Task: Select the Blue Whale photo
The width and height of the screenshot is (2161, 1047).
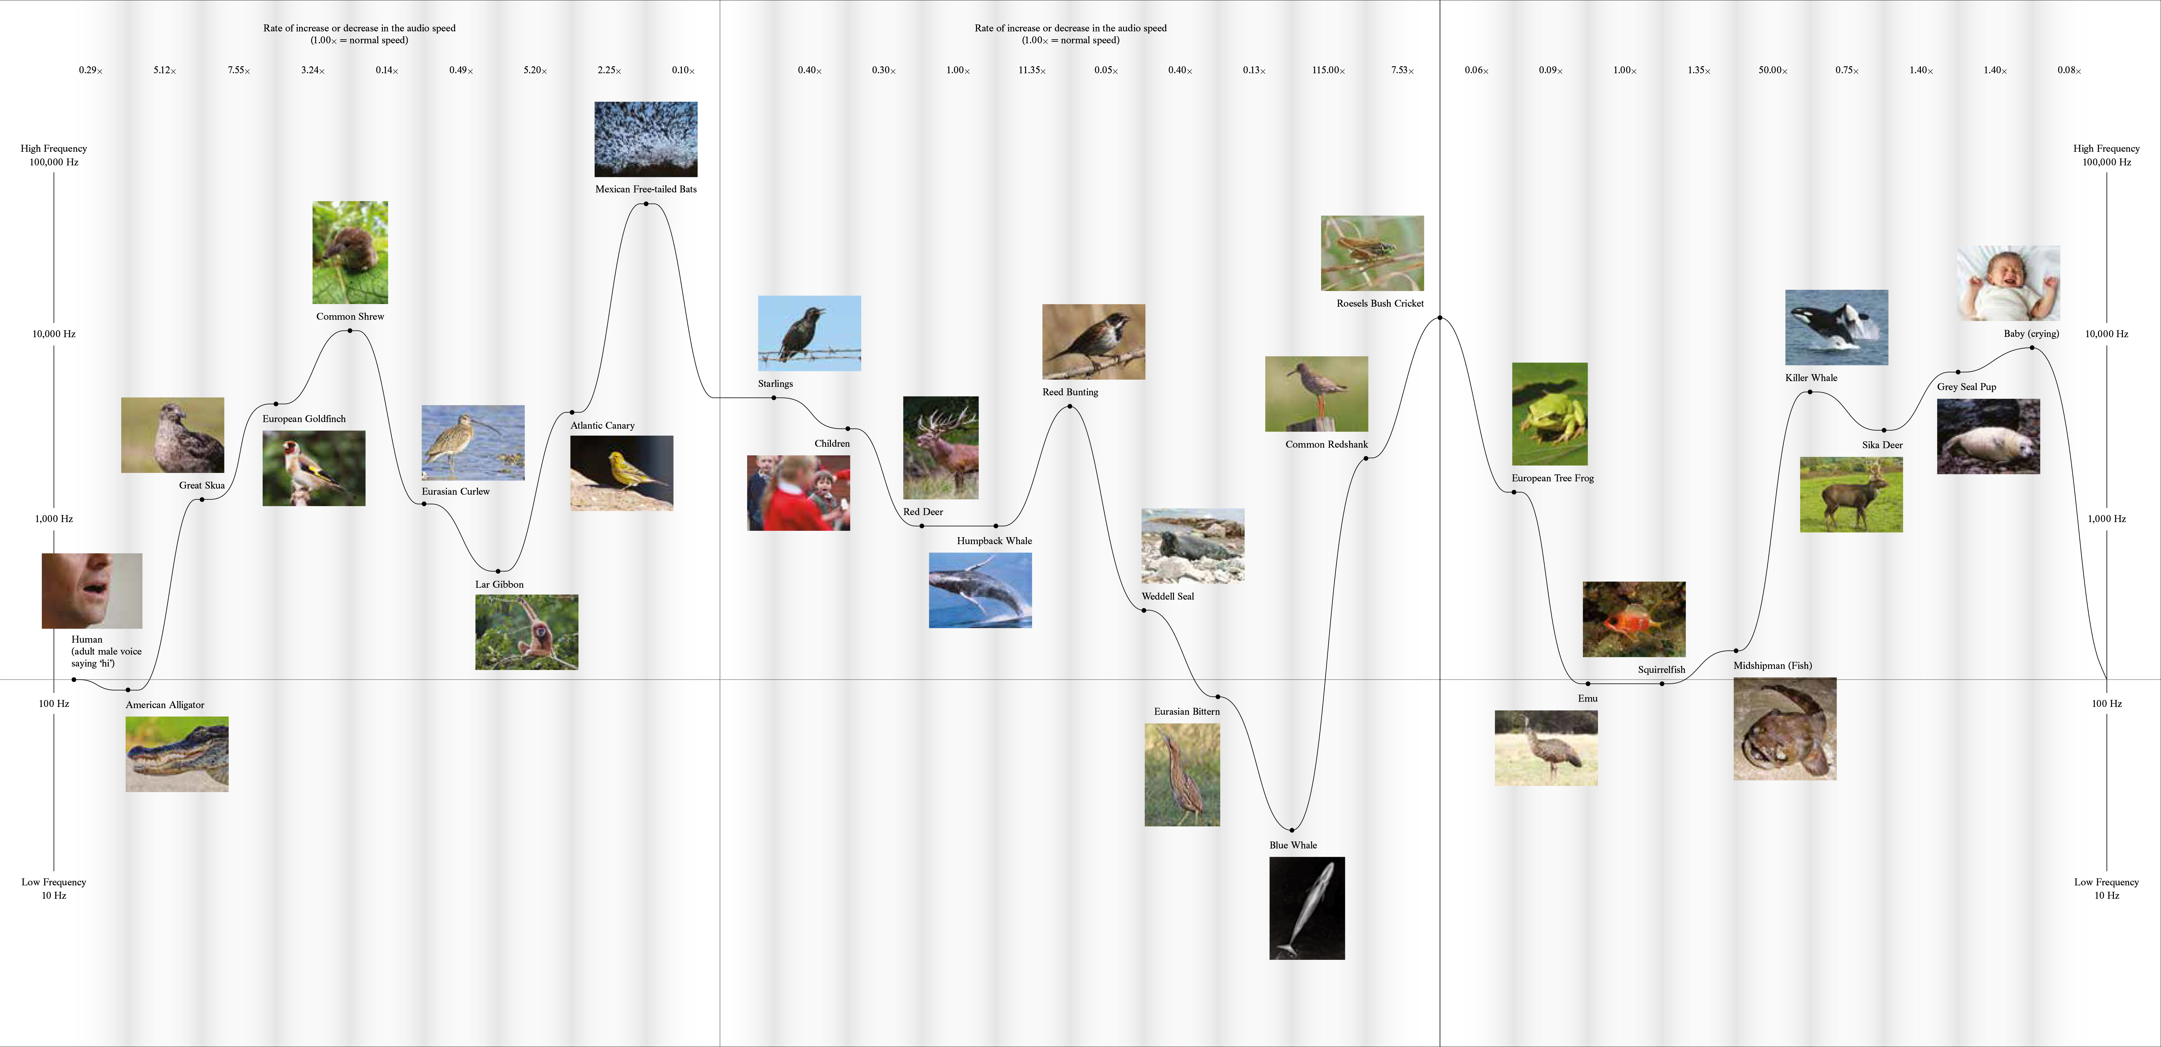Action: pyautogui.click(x=1307, y=909)
